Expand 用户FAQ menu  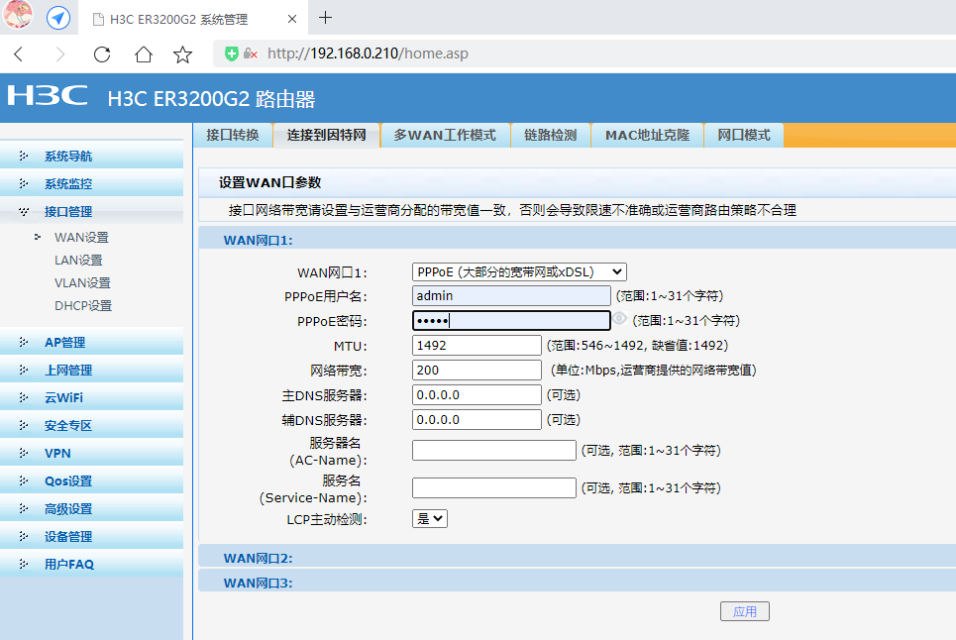coord(91,564)
